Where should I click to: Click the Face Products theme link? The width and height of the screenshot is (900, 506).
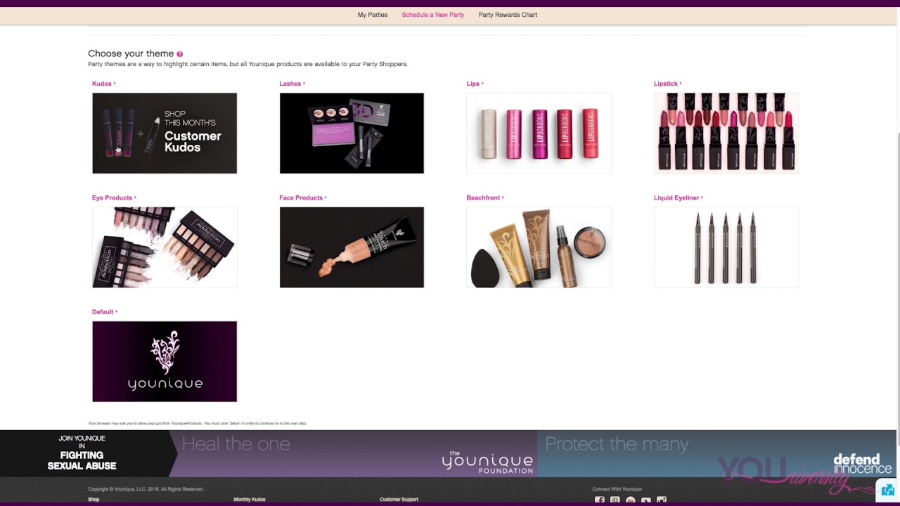pyautogui.click(x=303, y=197)
